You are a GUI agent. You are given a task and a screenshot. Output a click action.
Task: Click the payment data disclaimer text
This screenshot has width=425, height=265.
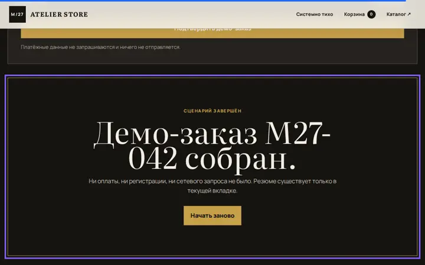click(100, 47)
